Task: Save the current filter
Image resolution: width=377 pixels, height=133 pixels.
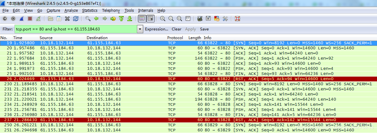Action: coord(204,29)
